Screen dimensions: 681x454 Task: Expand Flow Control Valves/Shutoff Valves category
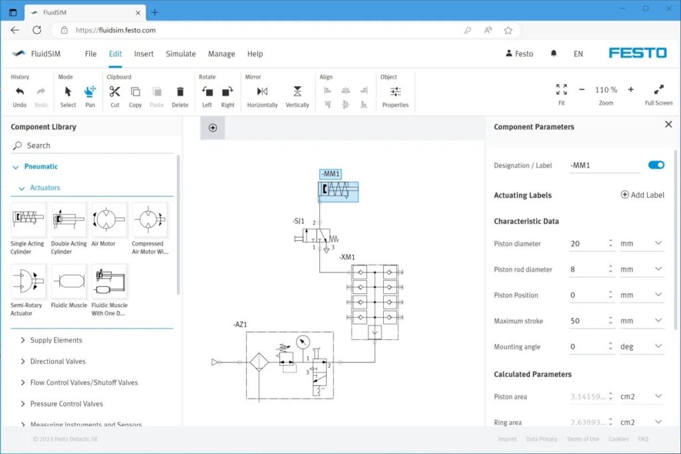point(23,383)
